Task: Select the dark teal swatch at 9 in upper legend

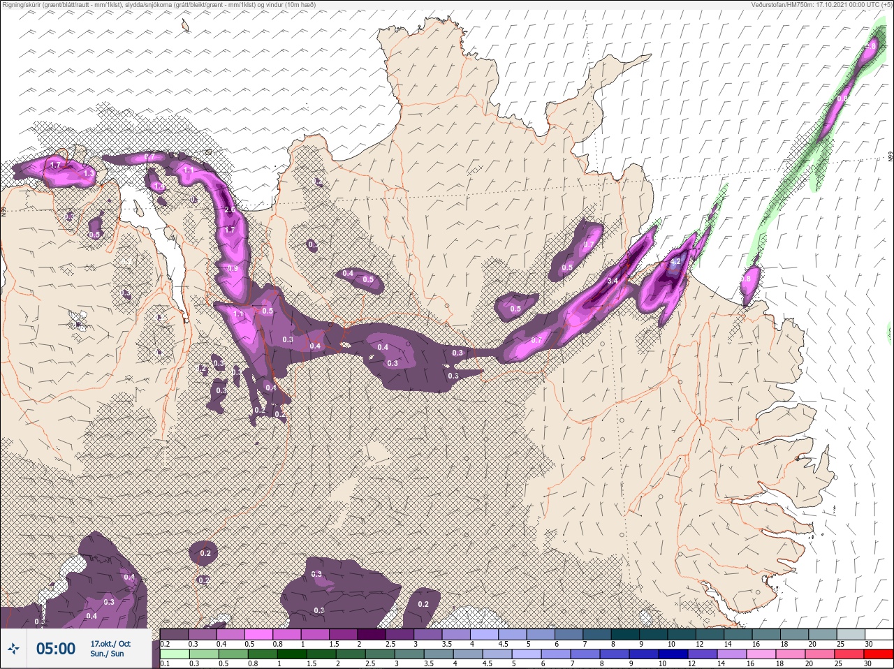Action: pos(654,635)
